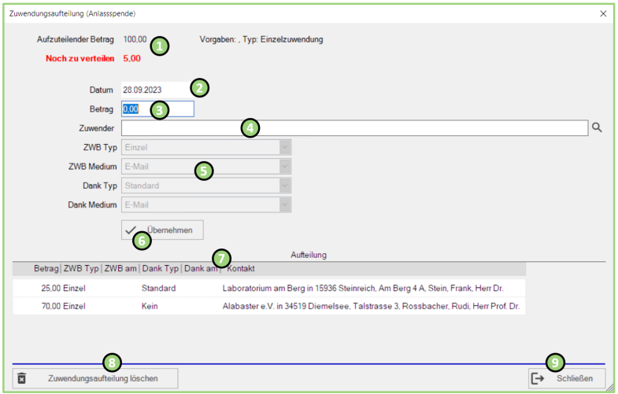Open the ZWB Typ dropdown
Screen dimensions: 618x394
(285, 147)
